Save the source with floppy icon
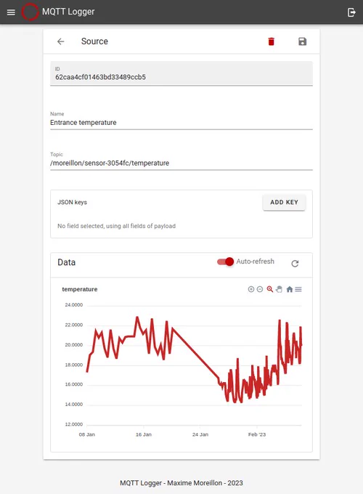 302,41
